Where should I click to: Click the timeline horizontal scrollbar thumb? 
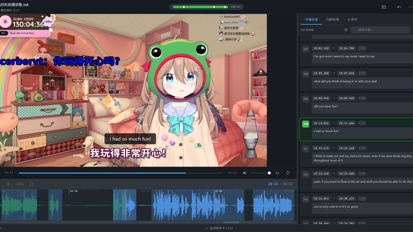tap(231, 222)
